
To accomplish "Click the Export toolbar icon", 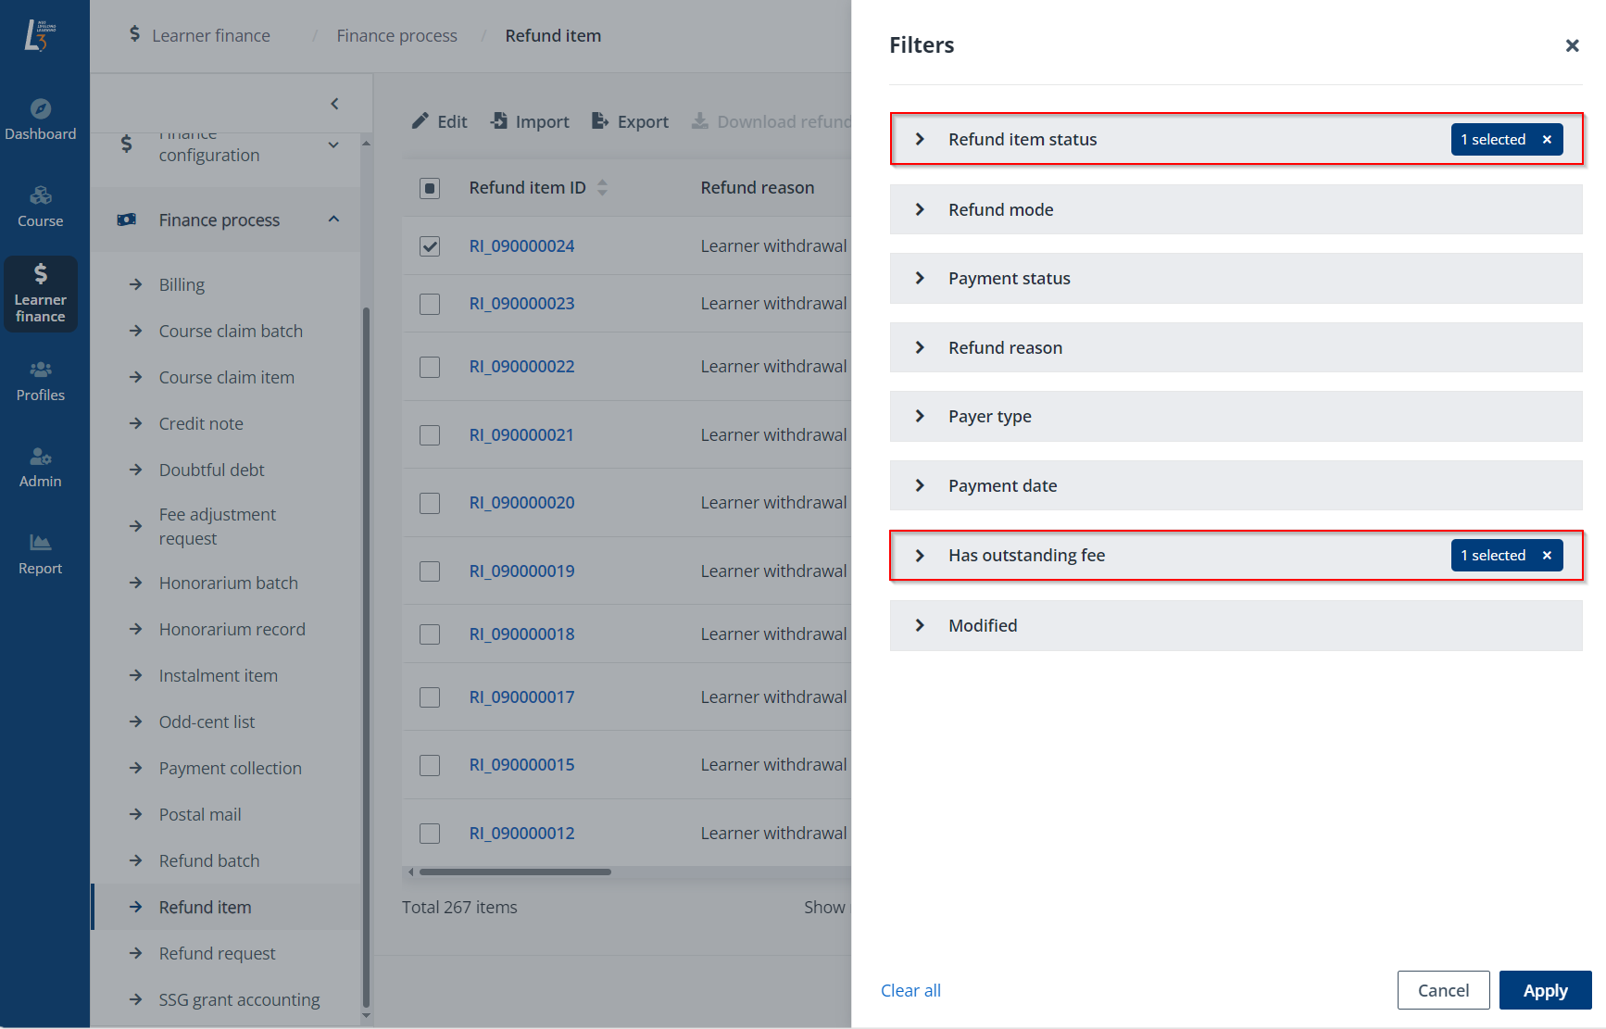I will [600, 121].
